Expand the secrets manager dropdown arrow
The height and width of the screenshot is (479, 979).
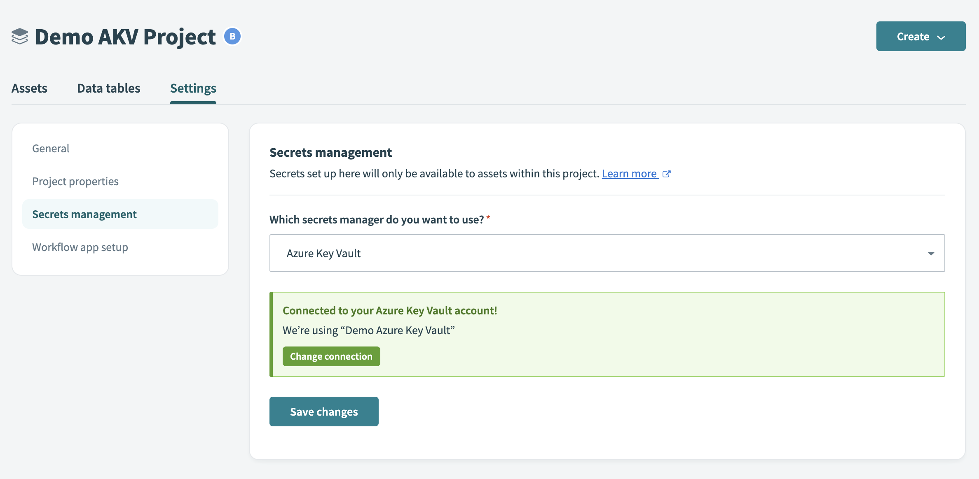(x=931, y=253)
